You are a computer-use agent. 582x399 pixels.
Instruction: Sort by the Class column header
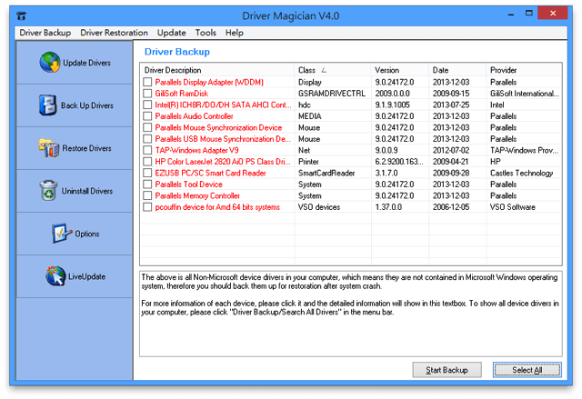333,70
